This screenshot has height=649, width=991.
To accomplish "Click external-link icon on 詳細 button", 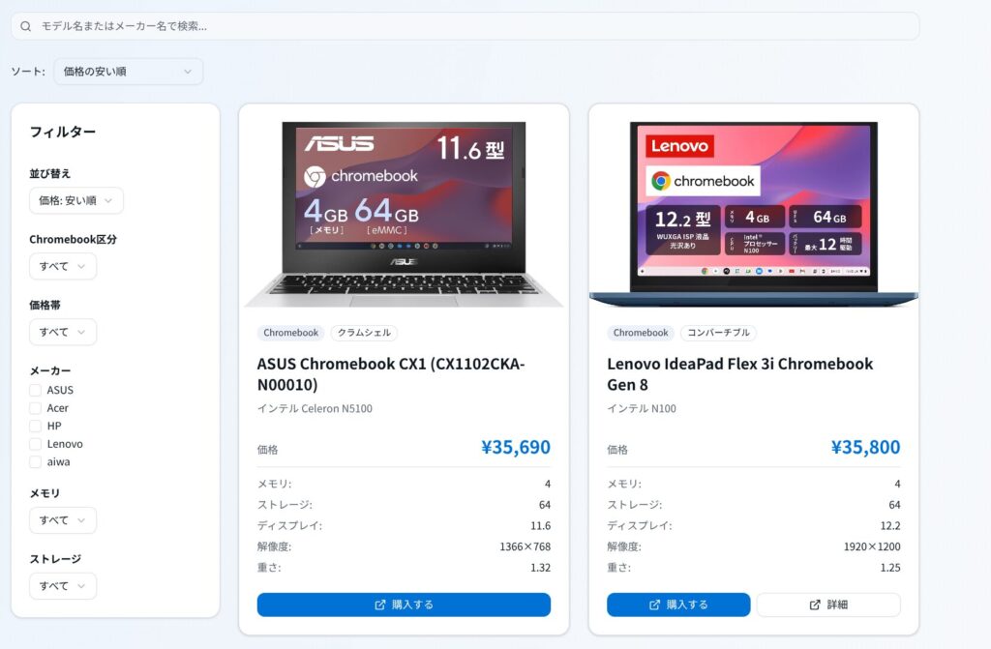I will 815,605.
